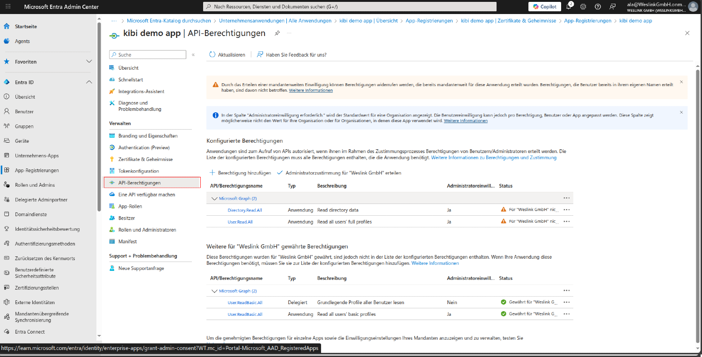Collapse Microsoft Graph group in granted permissions
This screenshot has height=357, width=702.
215,291
